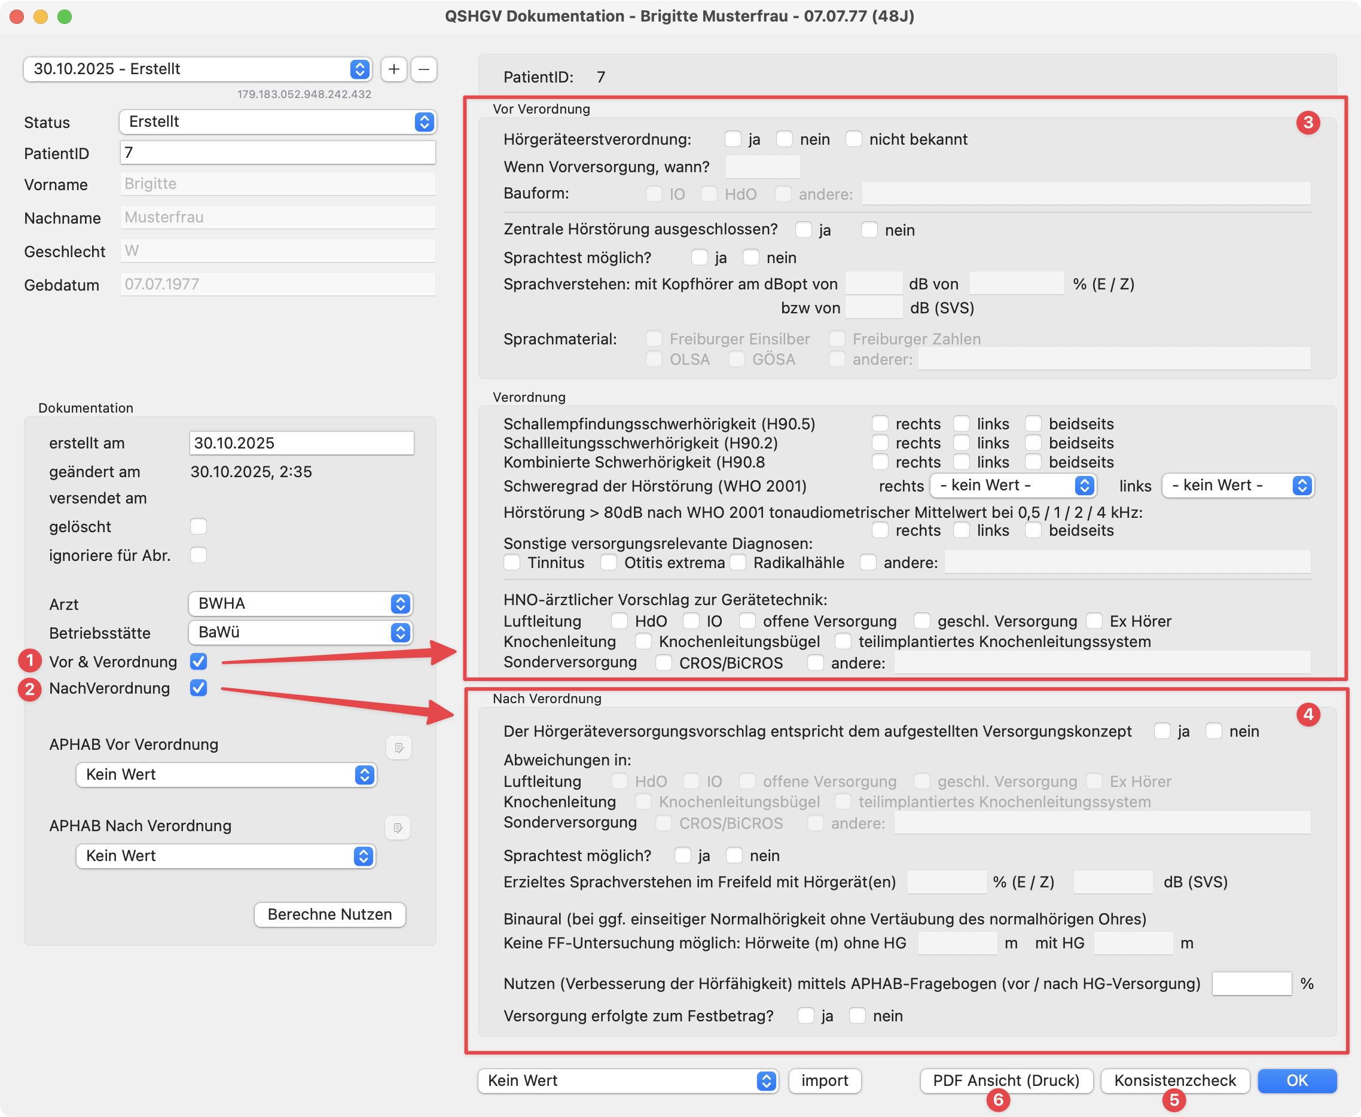The height and width of the screenshot is (1117, 1361).
Task: Uncheck the Vor & Verordnung checkbox
Action: [198, 661]
